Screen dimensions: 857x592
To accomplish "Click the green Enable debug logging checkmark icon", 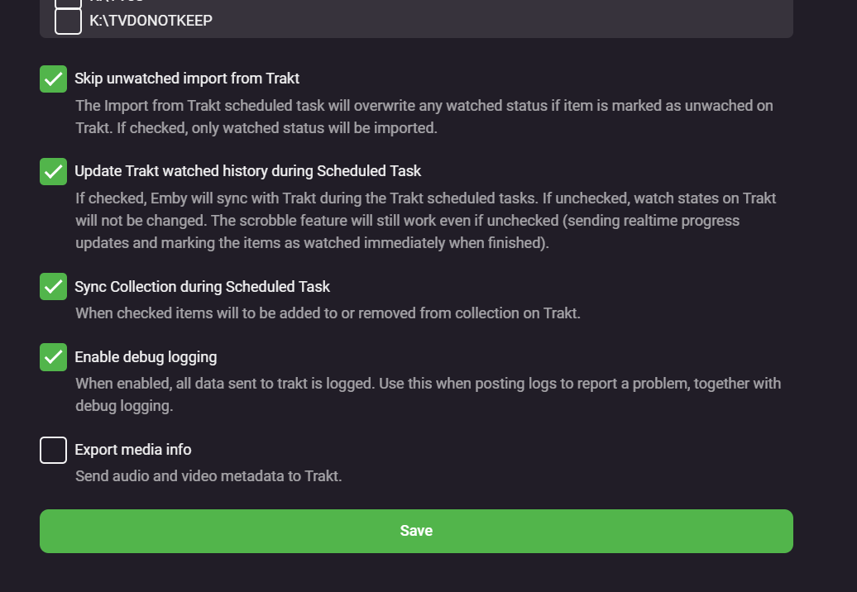I will point(53,356).
